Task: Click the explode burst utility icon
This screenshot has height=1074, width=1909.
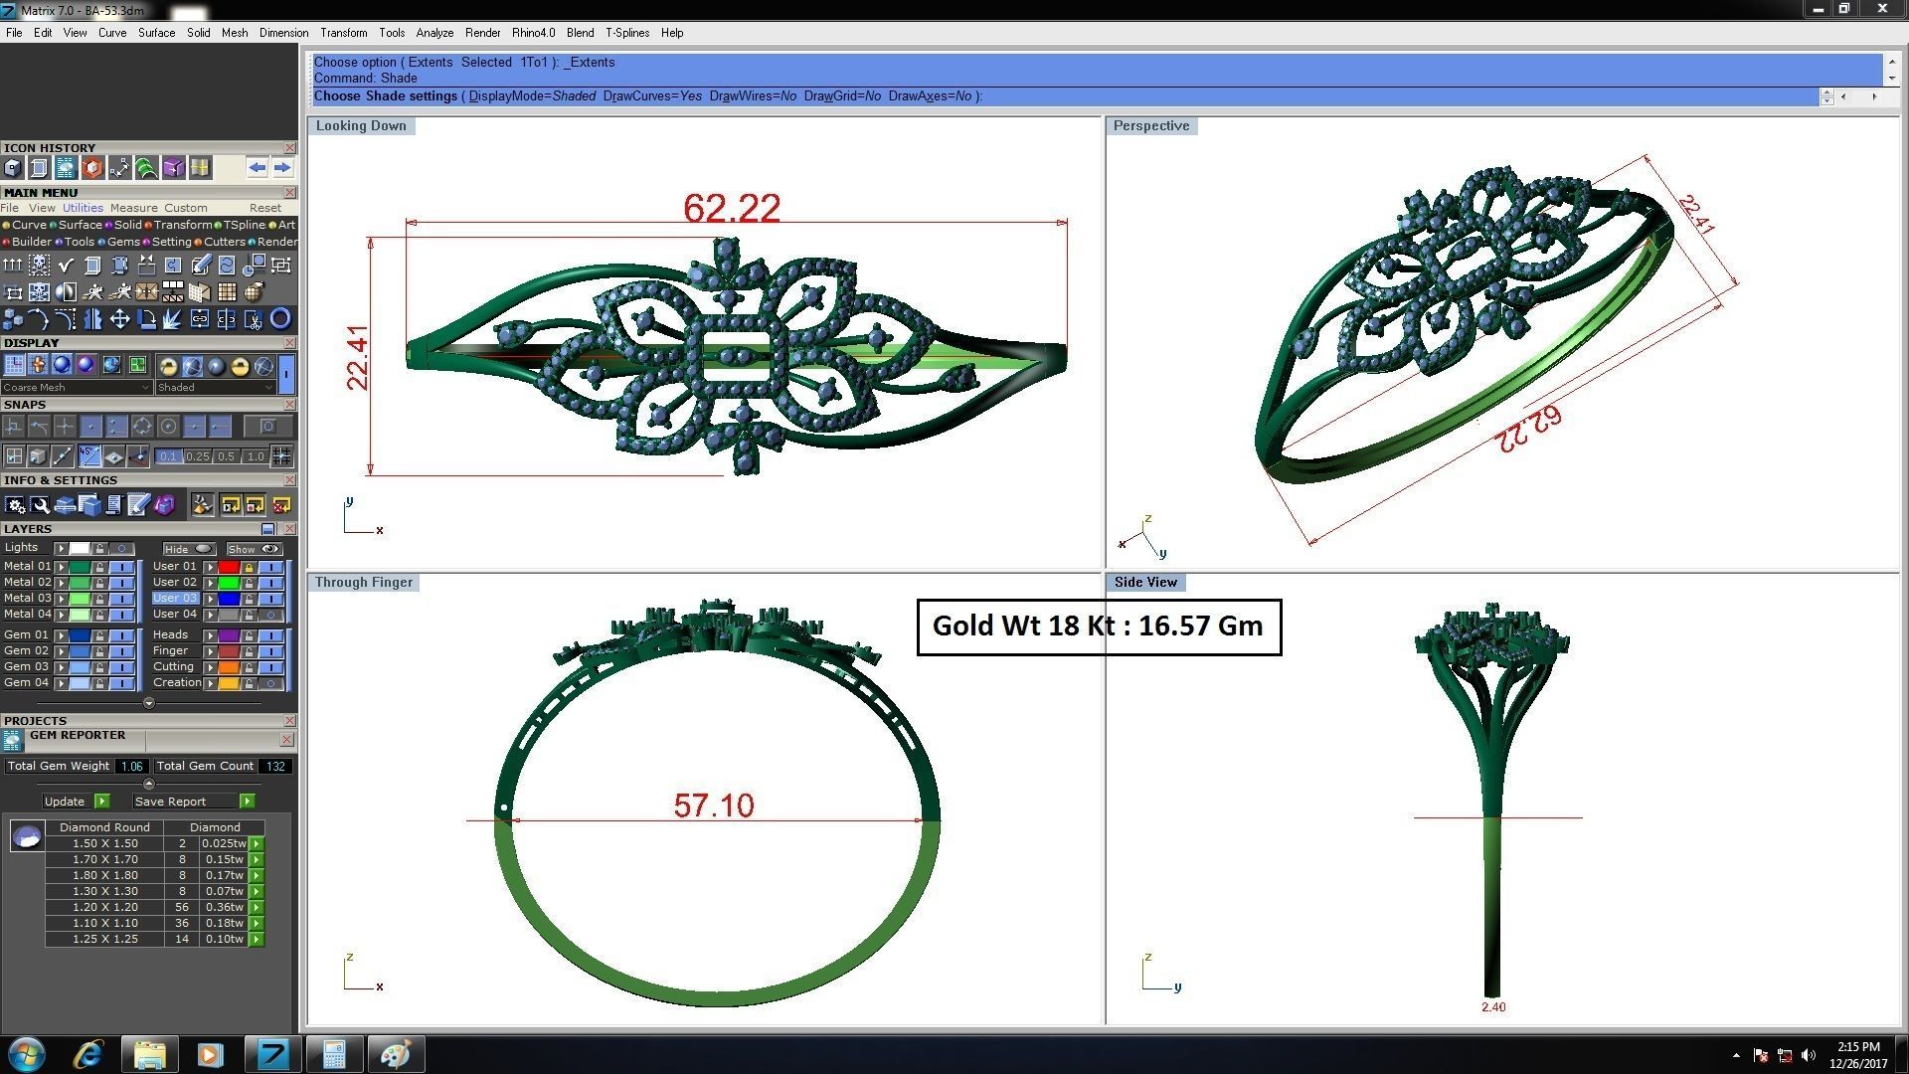Action: click(172, 318)
